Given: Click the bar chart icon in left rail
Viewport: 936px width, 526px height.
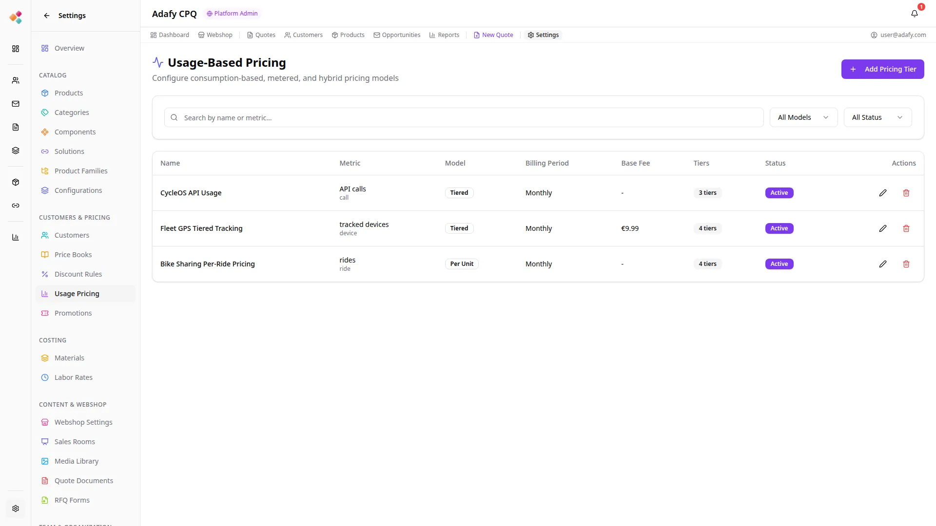Looking at the screenshot, I should point(16,237).
